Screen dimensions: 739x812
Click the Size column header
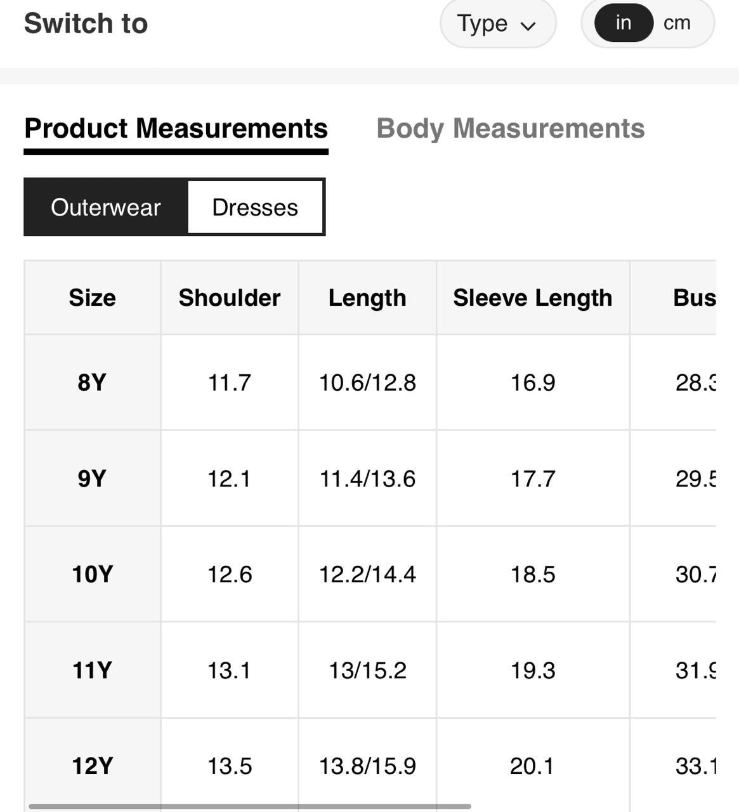93,298
